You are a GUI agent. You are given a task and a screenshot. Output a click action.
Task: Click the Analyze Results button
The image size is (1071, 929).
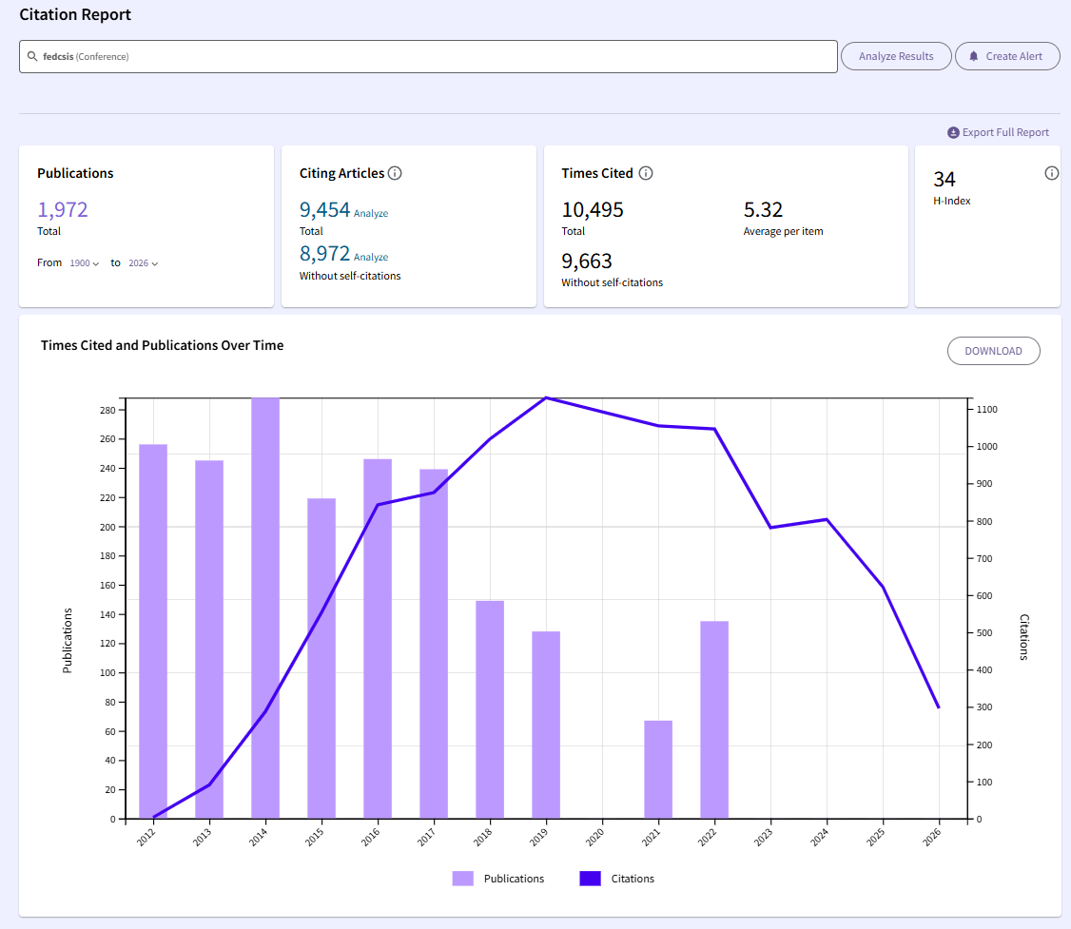(x=895, y=56)
